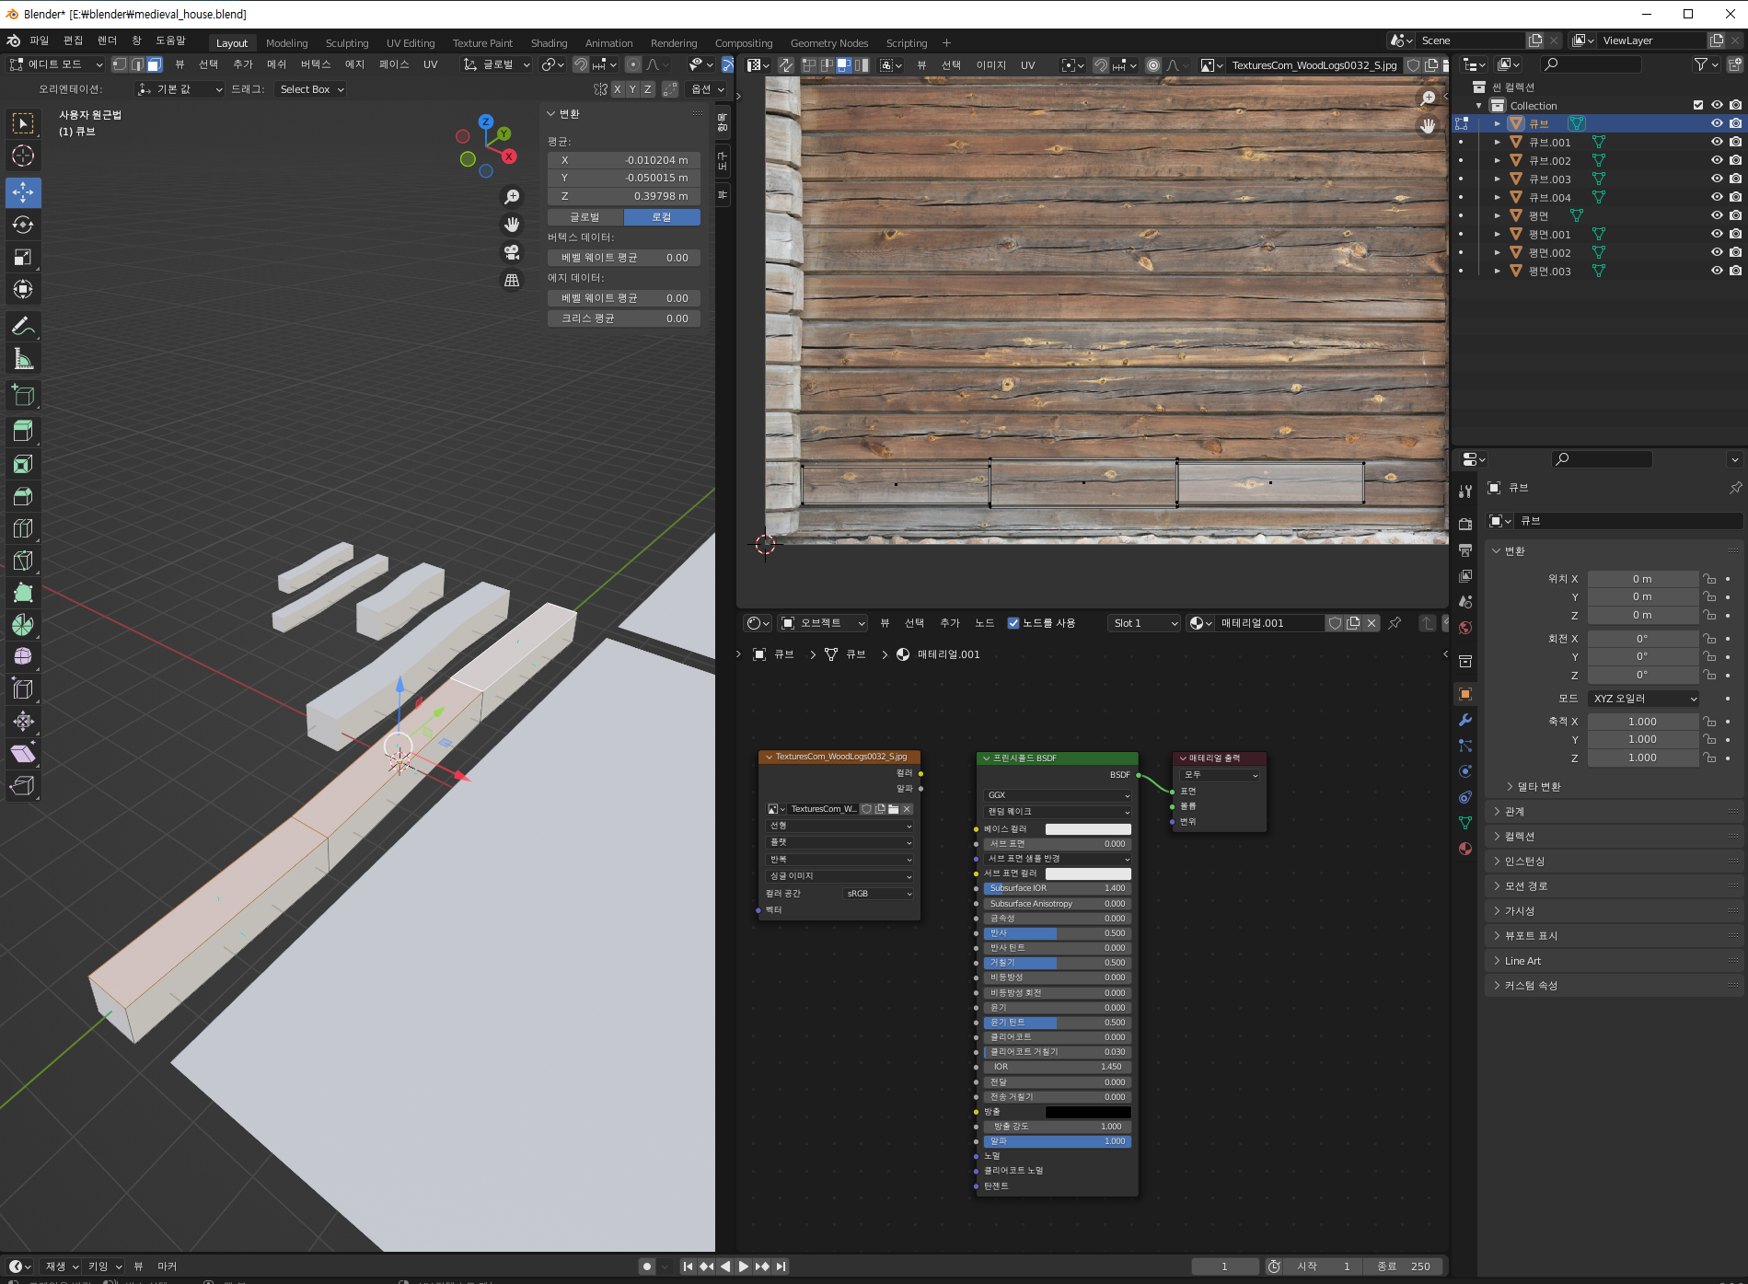Open XYZ 오일러 rotation mode dropdown

1643,699
